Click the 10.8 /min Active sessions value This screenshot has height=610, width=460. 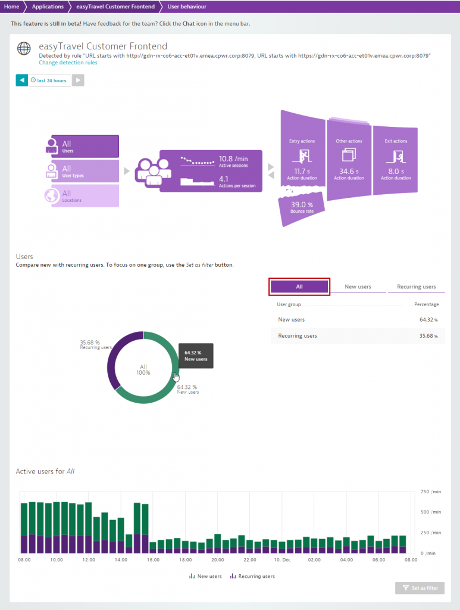233,158
